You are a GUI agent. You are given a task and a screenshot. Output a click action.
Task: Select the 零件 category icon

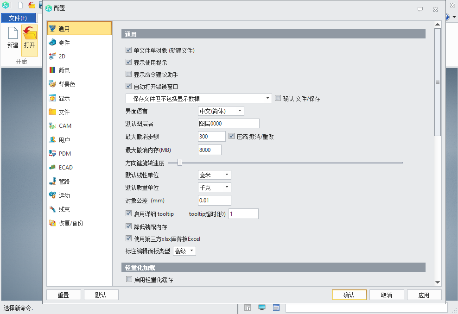tap(52, 43)
